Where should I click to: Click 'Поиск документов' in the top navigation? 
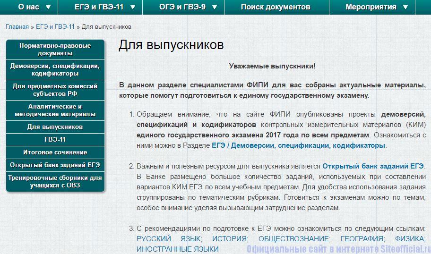(x=276, y=7)
